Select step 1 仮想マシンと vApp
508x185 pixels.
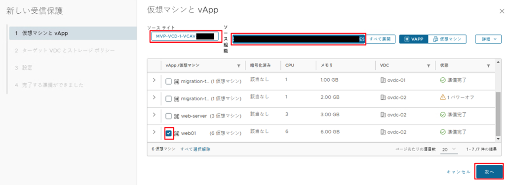[x=73, y=33]
